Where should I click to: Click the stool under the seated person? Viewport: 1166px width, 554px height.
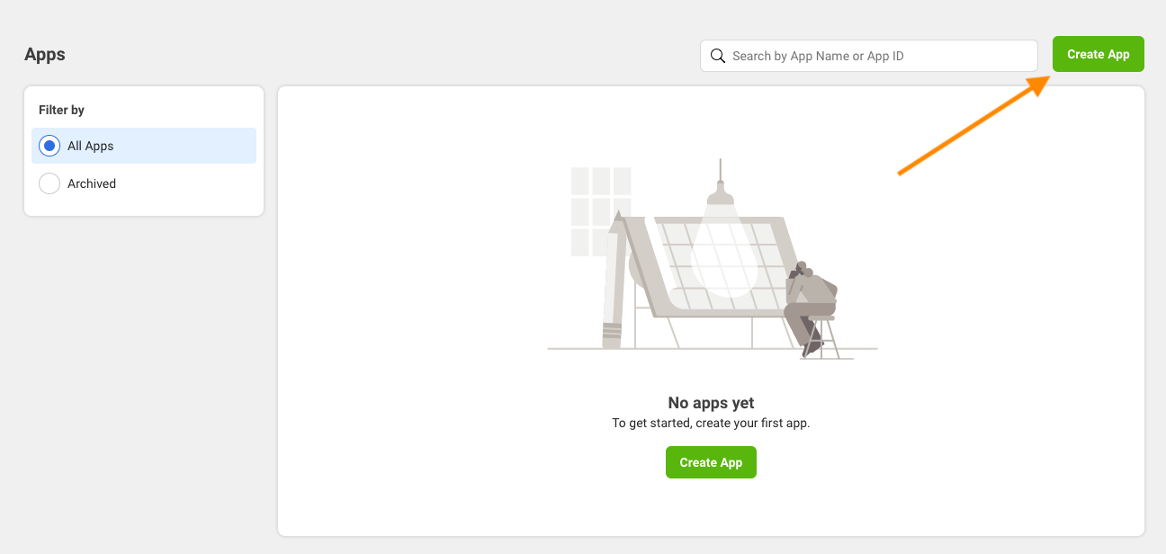pyautogui.click(x=823, y=337)
